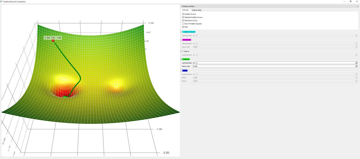Enable the Momentum optimizer checkbox
Screen dimensions: 360x159
[x=181, y=40]
